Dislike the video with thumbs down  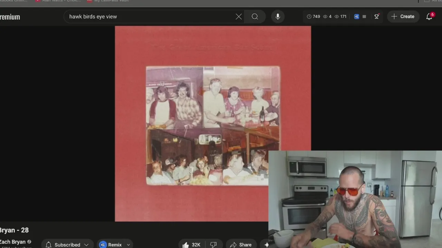[x=213, y=245]
